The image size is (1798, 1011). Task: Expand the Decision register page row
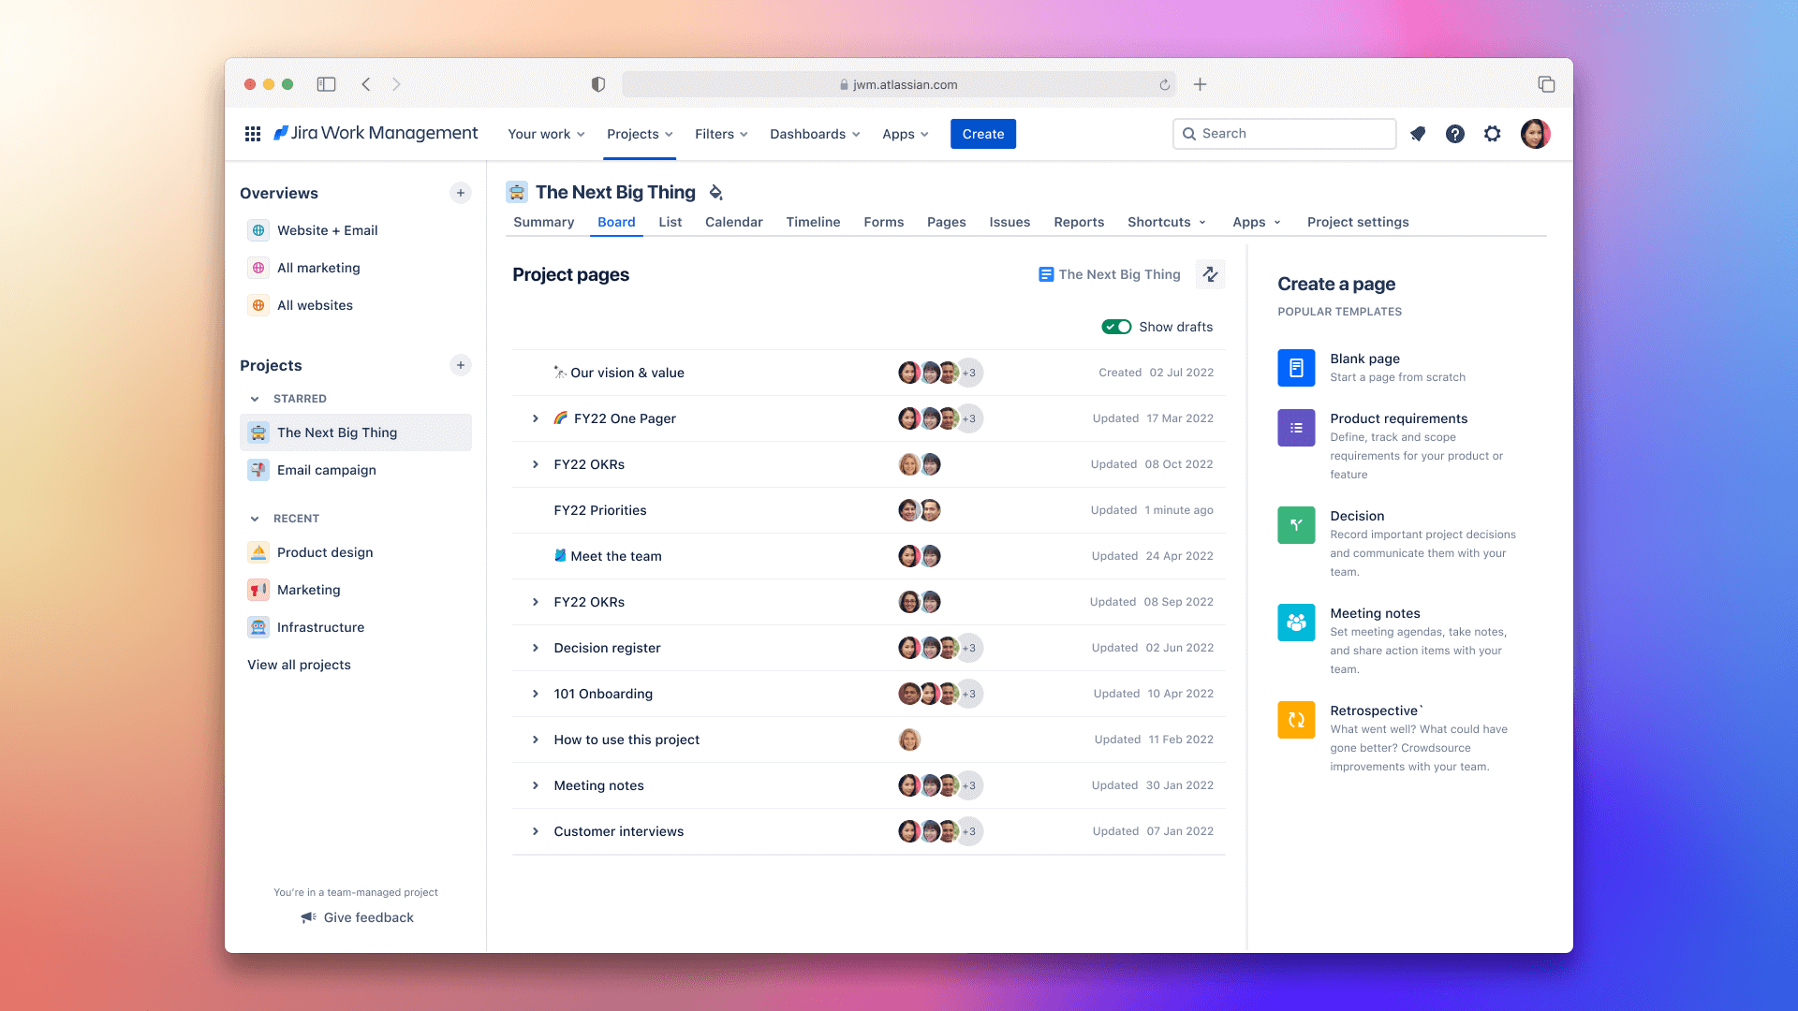(536, 647)
